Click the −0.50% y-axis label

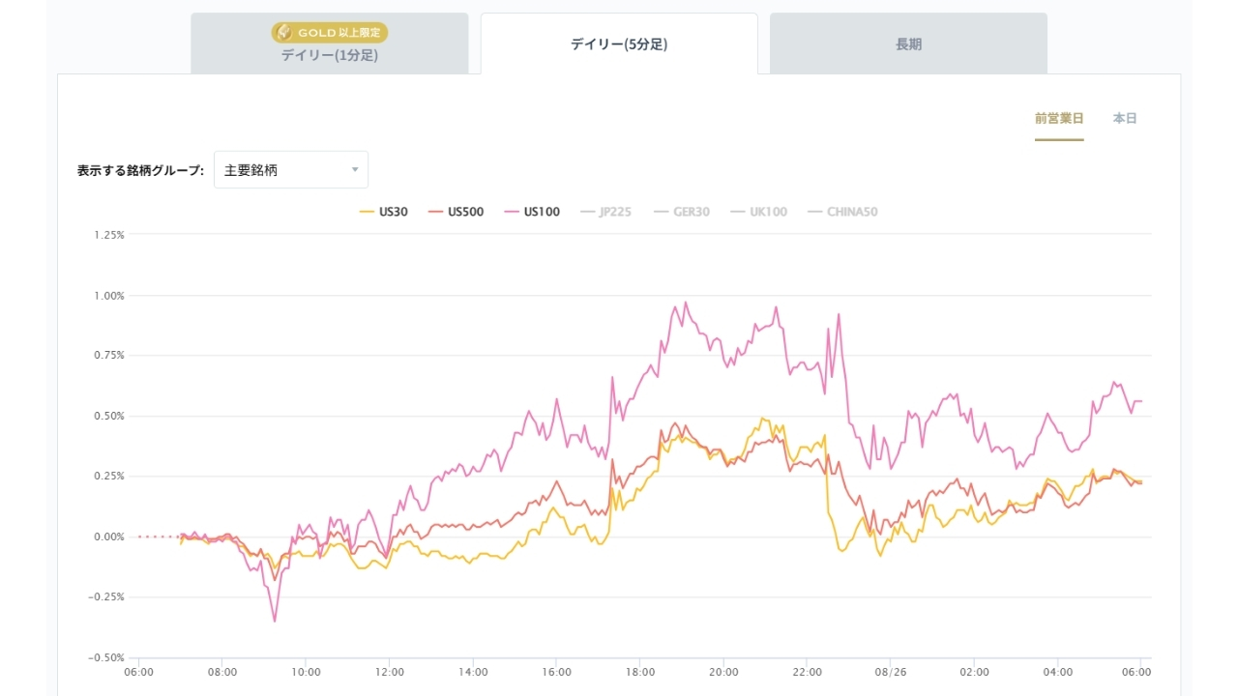[x=106, y=657]
